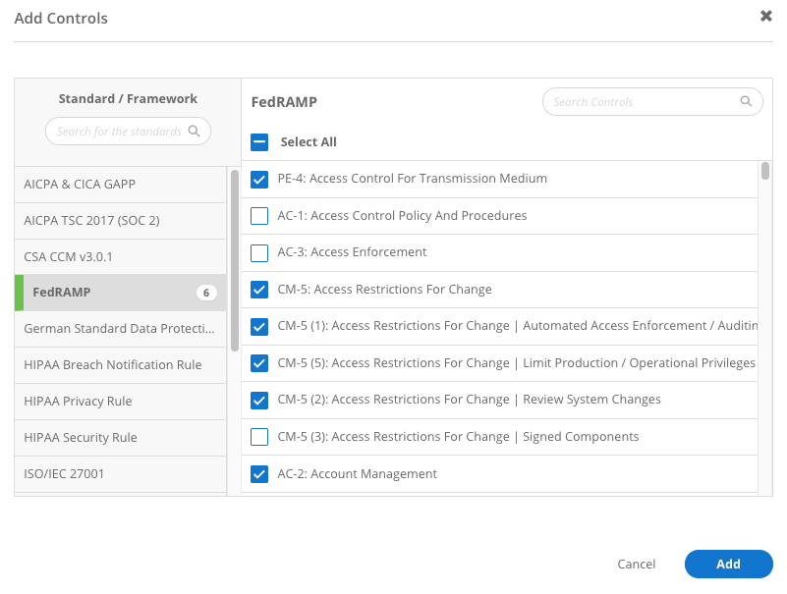This screenshot has height=594, width=787.
Task: Uncheck AC-2 Account Management
Action: click(259, 474)
